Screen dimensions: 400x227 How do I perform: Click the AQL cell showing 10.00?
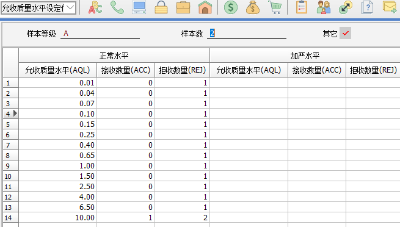click(57, 218)
